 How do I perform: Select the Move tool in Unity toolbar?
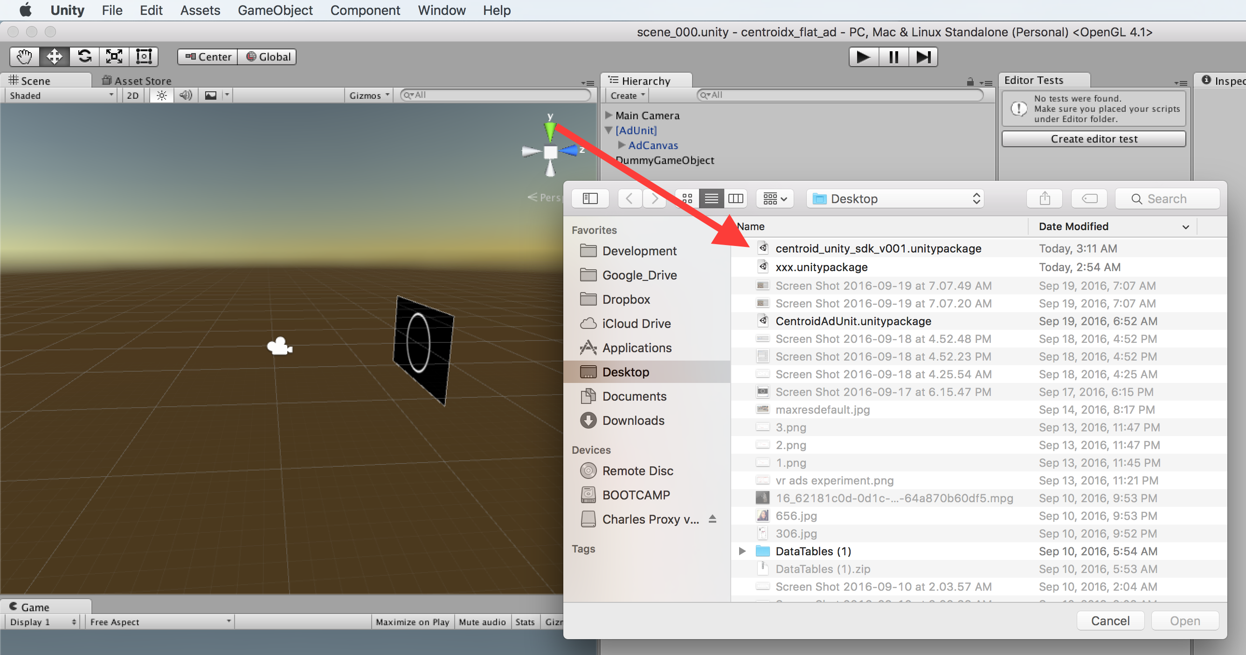click(54, 56)
